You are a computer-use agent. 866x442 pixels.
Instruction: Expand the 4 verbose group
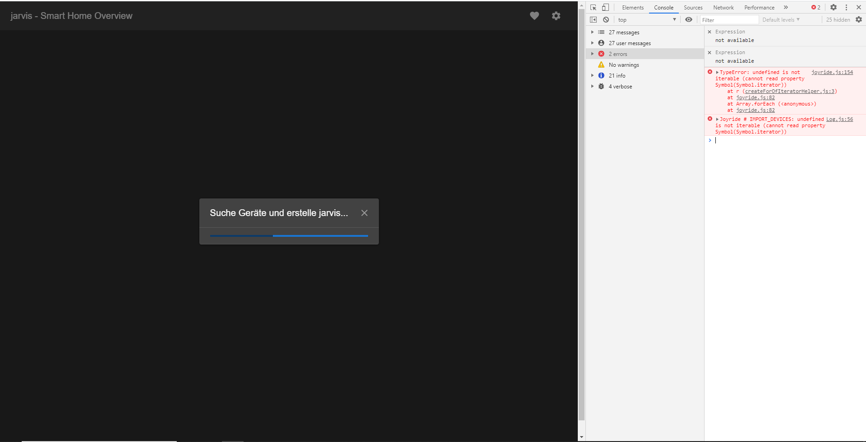pos(592,87)
